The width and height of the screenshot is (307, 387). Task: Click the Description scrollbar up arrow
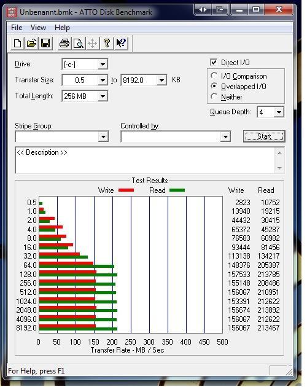pos(279,153)
